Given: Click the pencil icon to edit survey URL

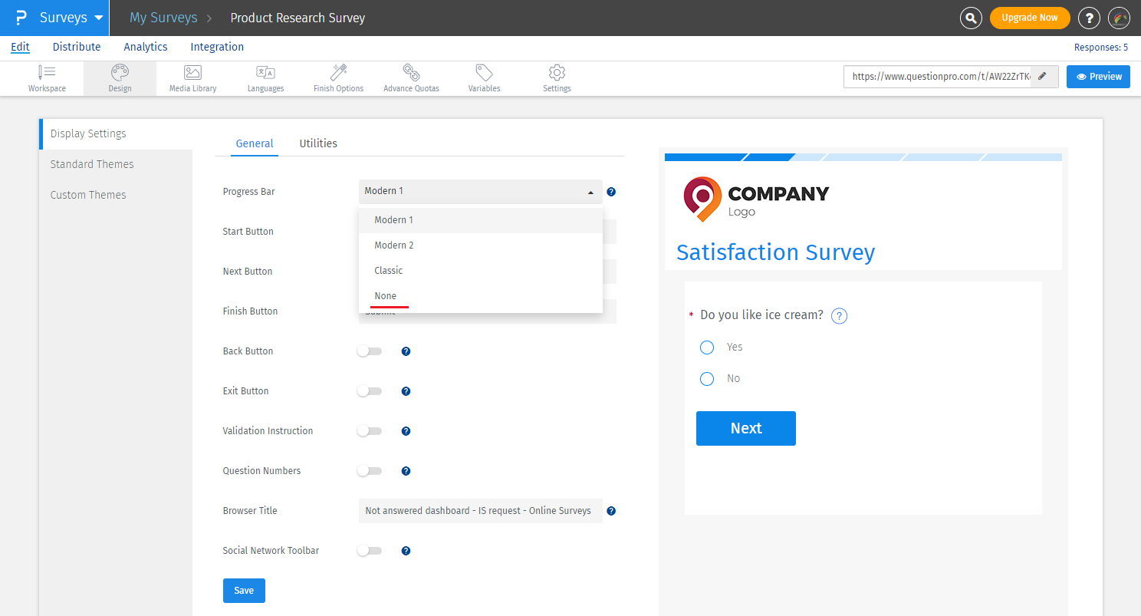Looking at the screenshot, I should 1041,77.
